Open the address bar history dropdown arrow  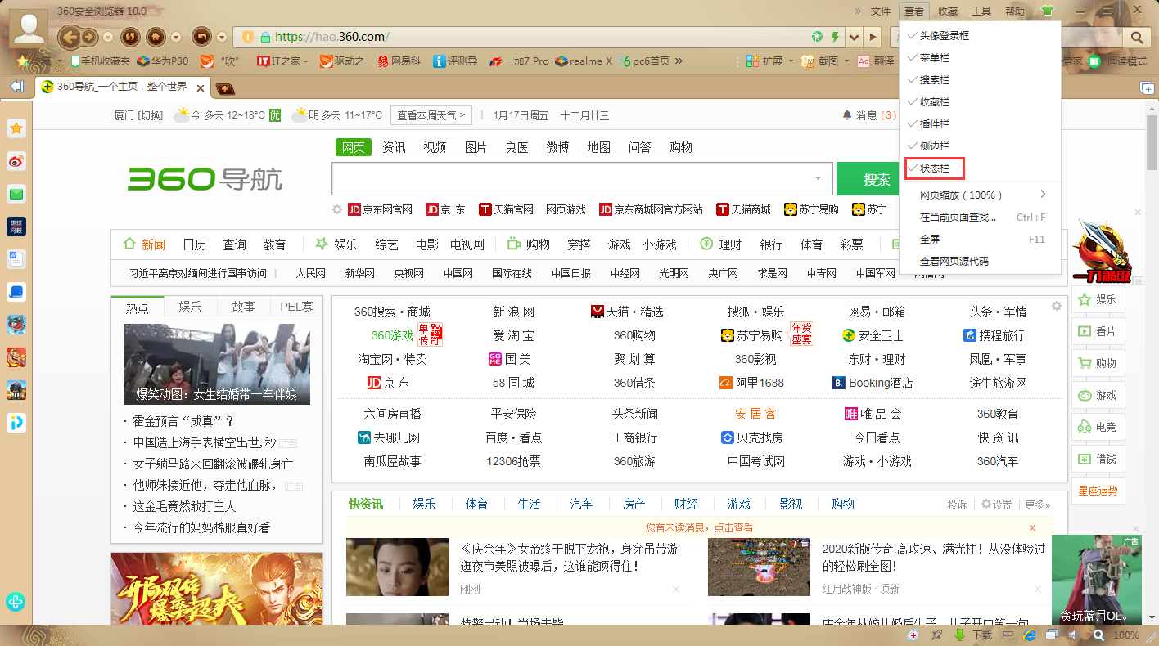point(855,38)
